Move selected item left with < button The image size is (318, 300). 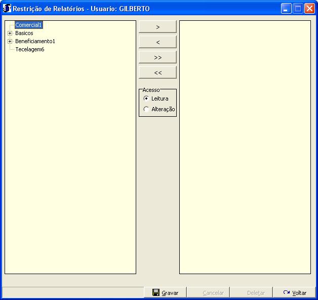point(157,42)
